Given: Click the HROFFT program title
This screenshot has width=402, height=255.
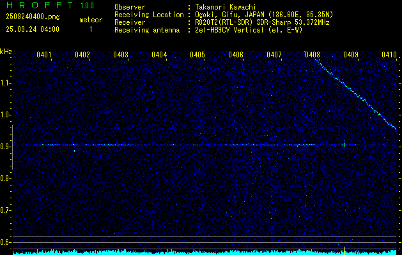Looking at the screenshot, I should [39, 5].
